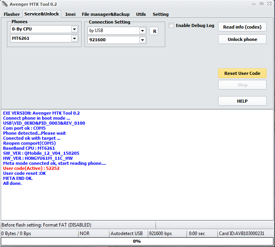
Task: Click the R refresh ports button
Action: click(154, 31)
